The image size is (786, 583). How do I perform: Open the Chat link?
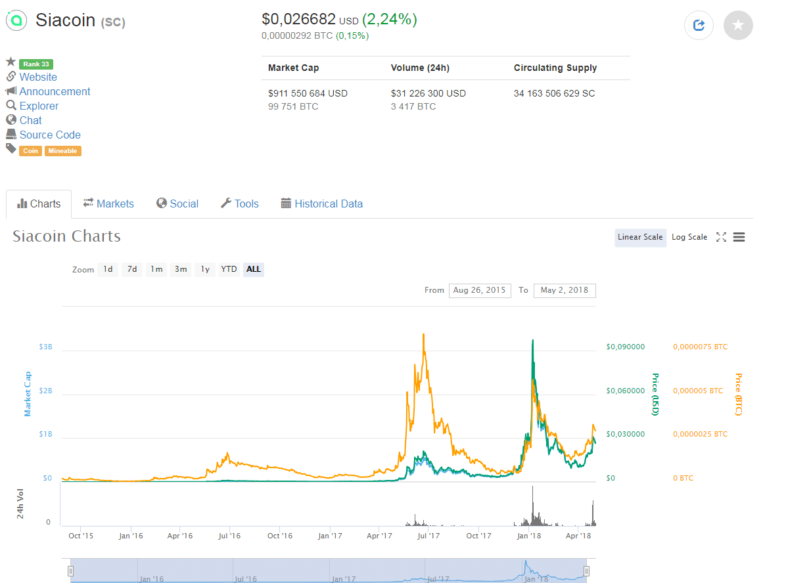[x=31, y=121]
